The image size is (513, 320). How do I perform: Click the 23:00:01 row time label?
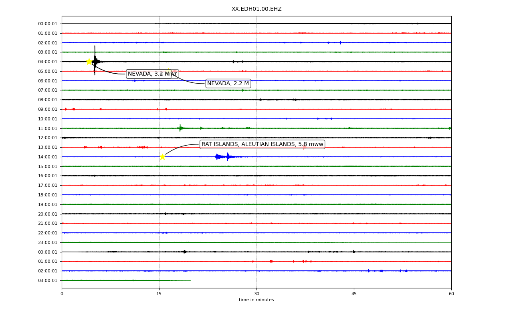point(48,242)
